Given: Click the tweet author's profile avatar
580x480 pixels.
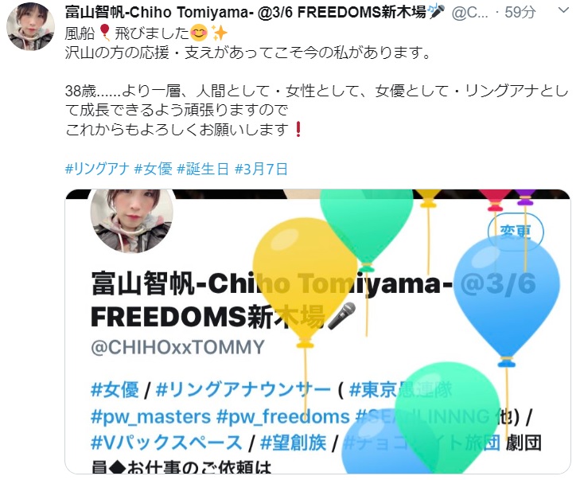Looking at the screenshot, I should 31,26.
